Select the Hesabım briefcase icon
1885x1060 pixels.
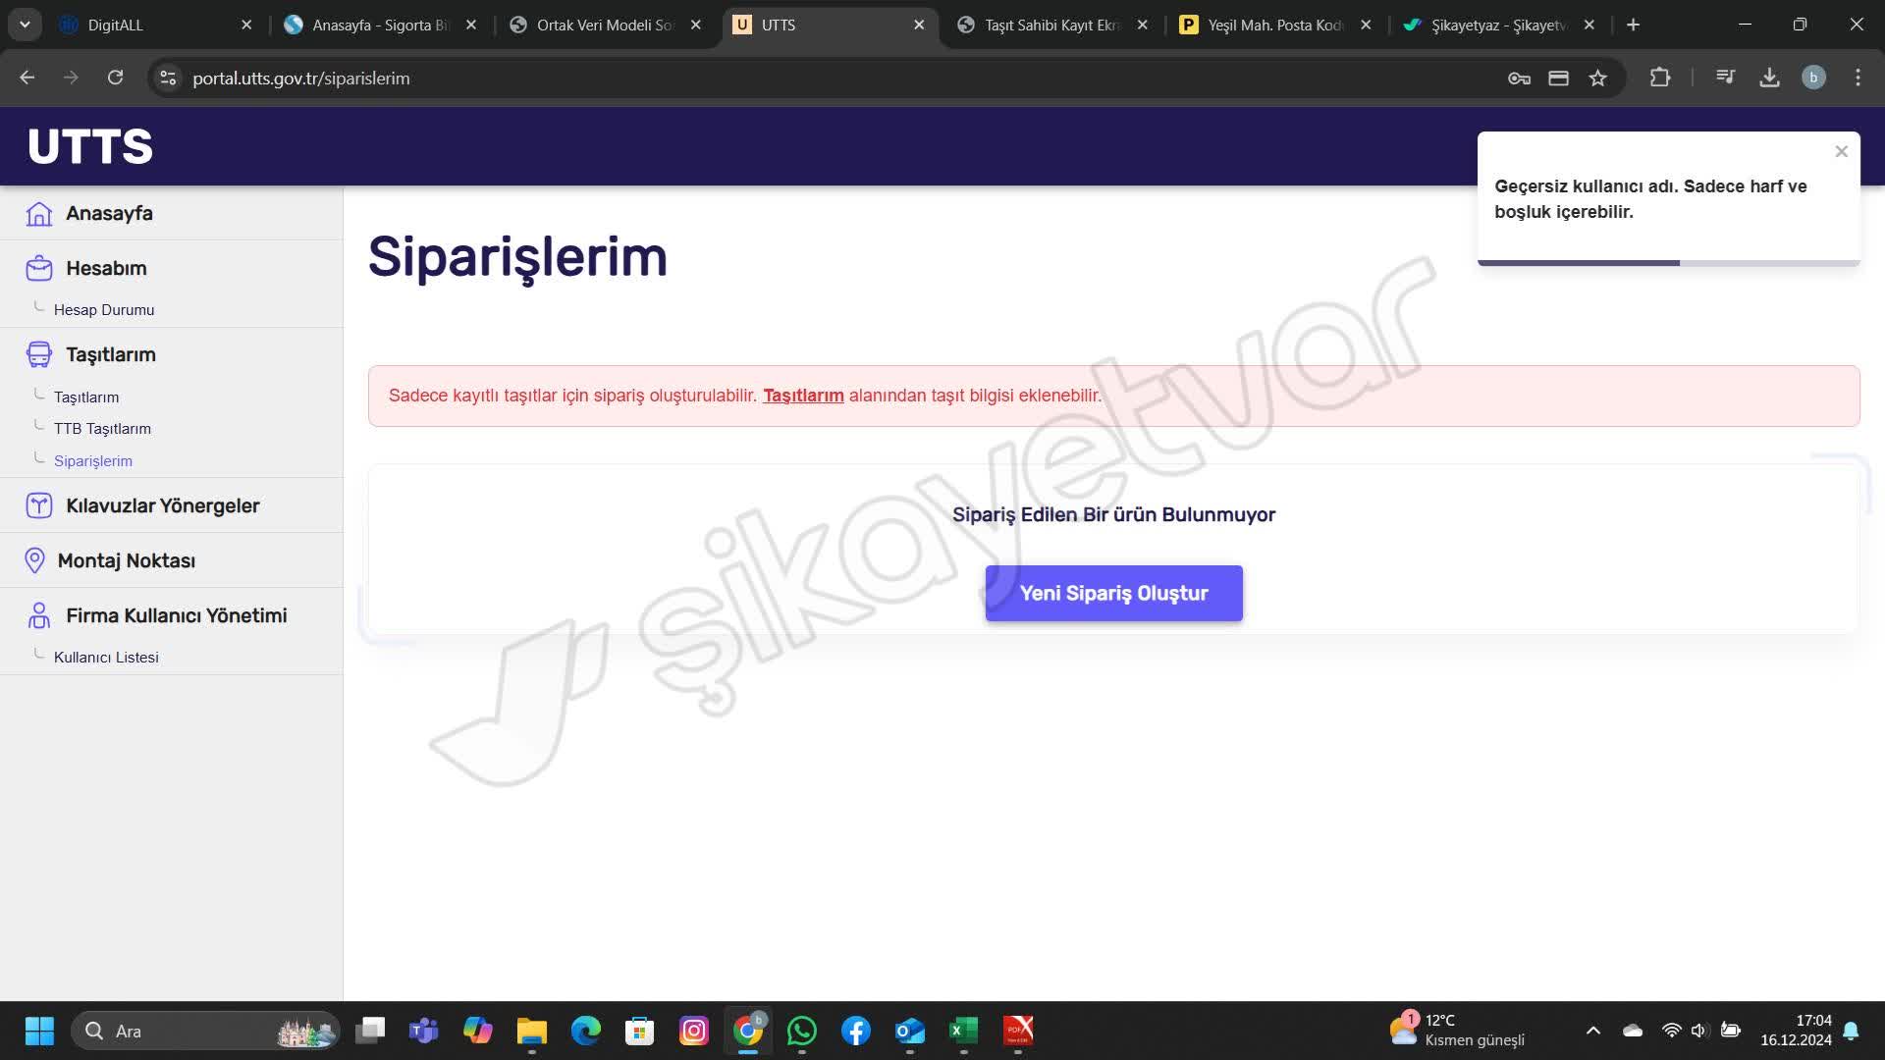click(37, 267)
